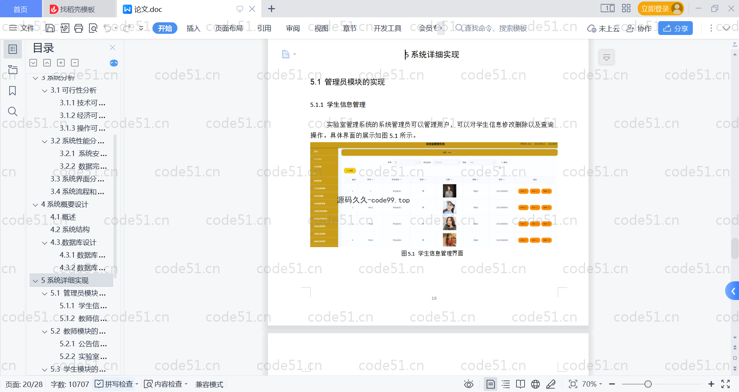Collapse the 3.1 可行性分析 tree node
The image size is (739, 392).
(45, 91)
